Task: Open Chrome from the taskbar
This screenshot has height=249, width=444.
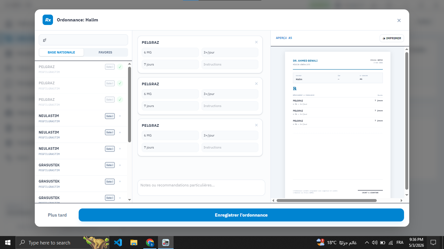Action: [150, 243]
